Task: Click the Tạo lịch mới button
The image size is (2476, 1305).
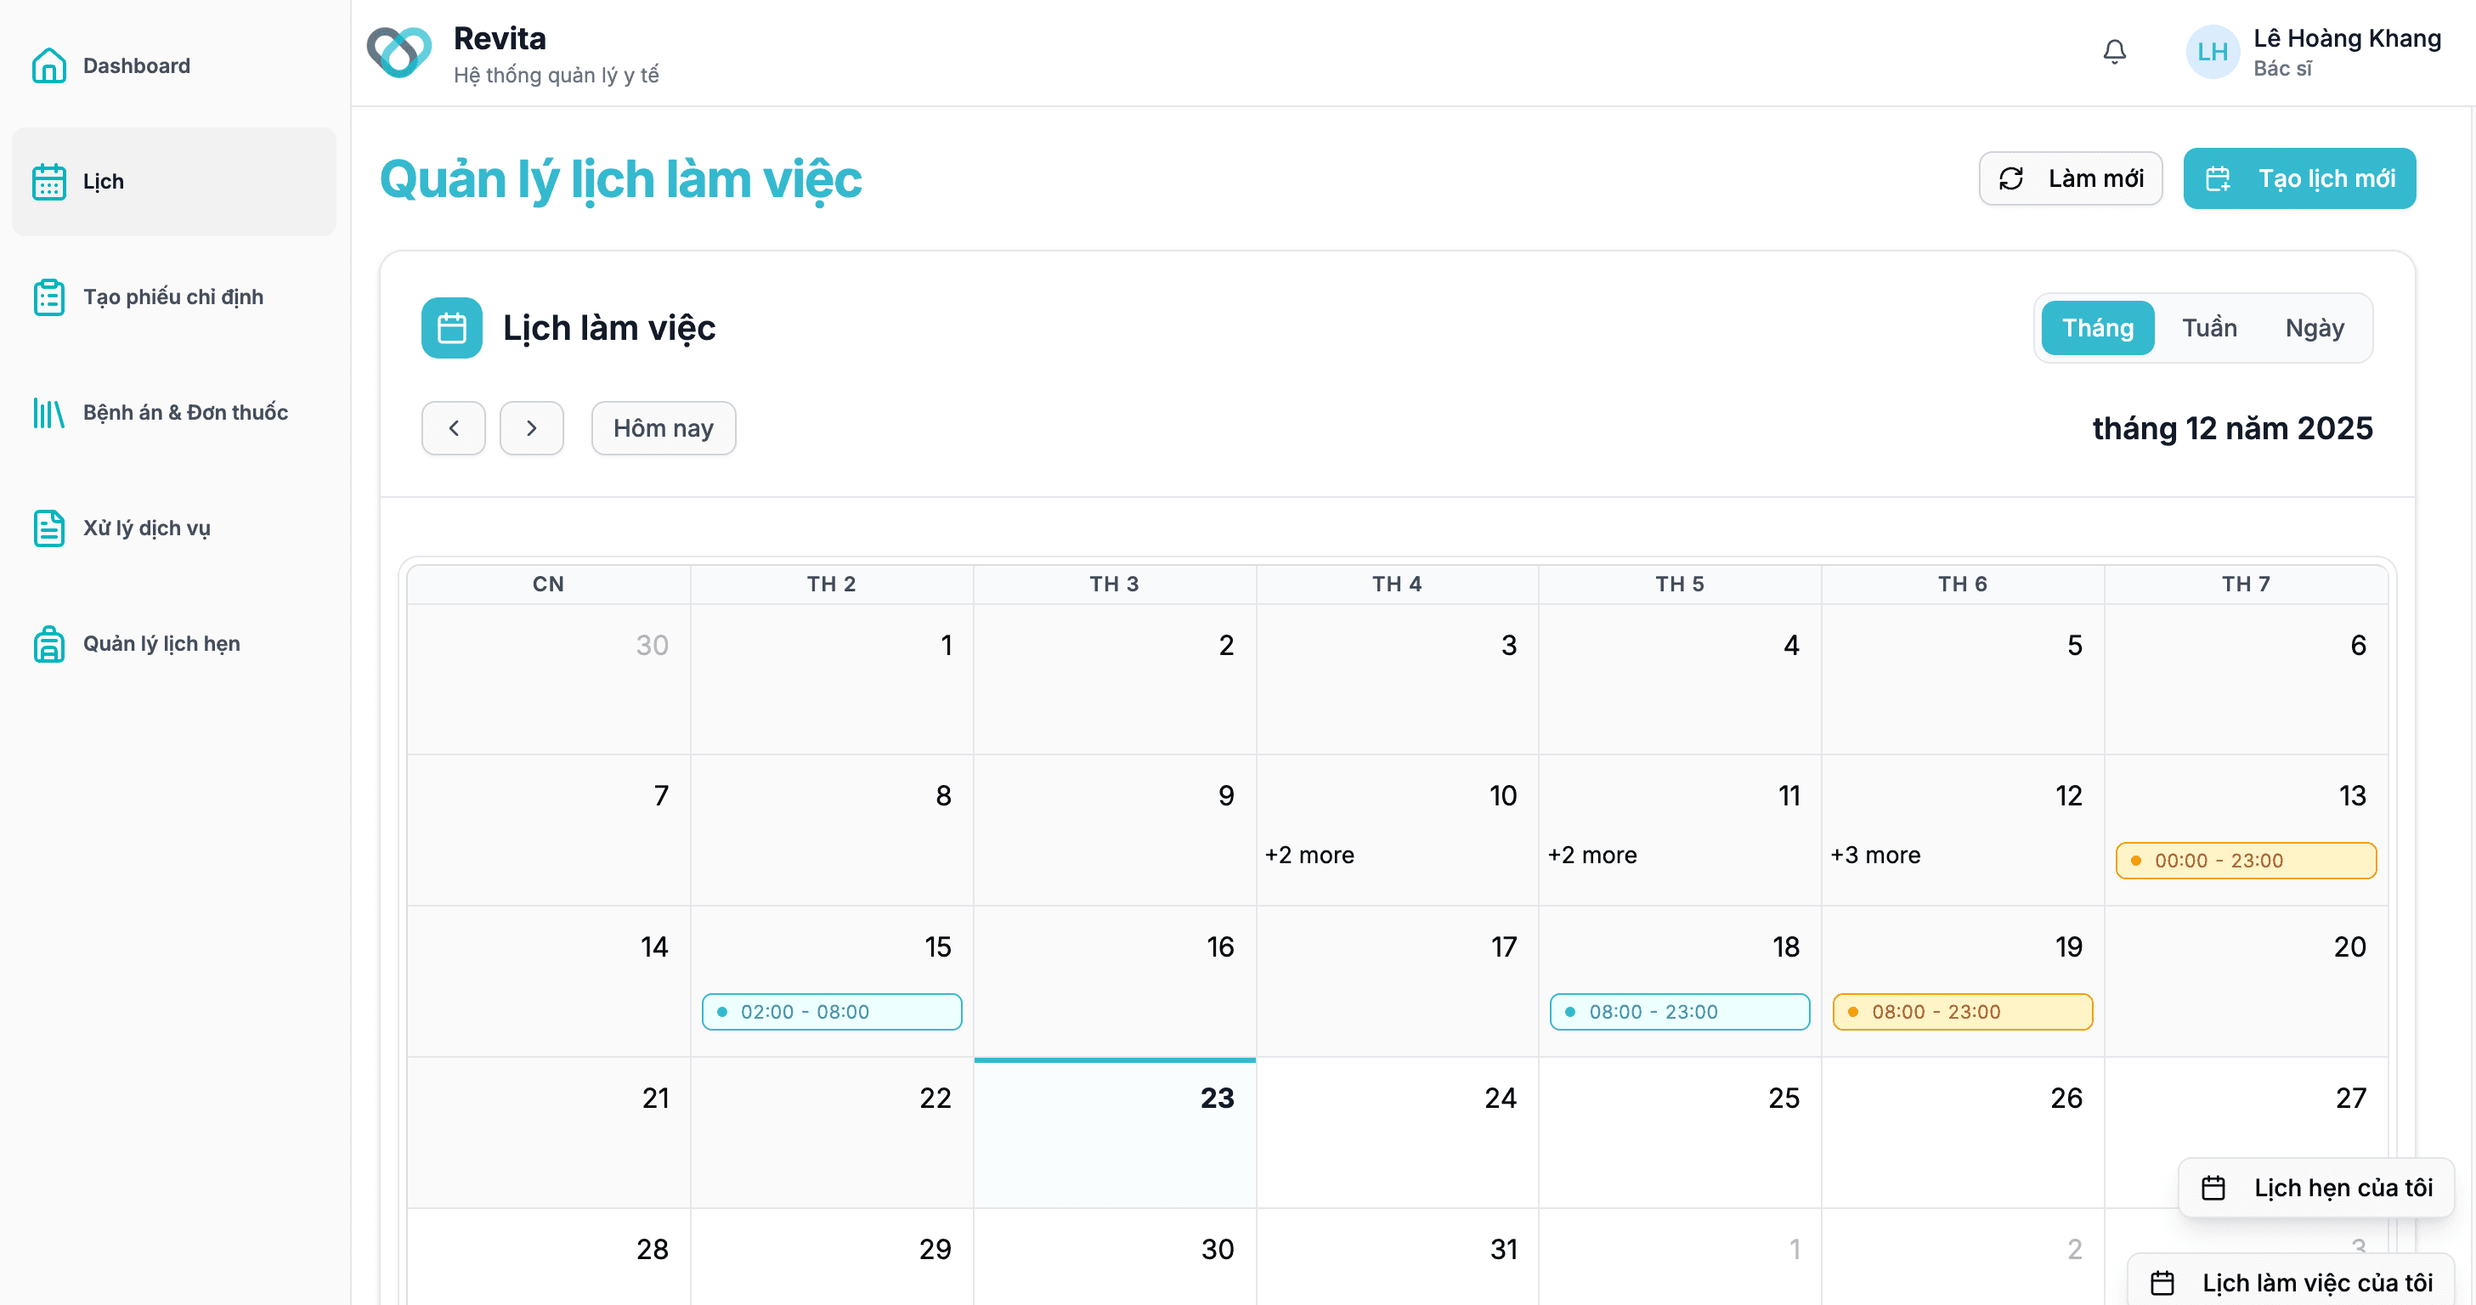Action: pos(2299,178)
